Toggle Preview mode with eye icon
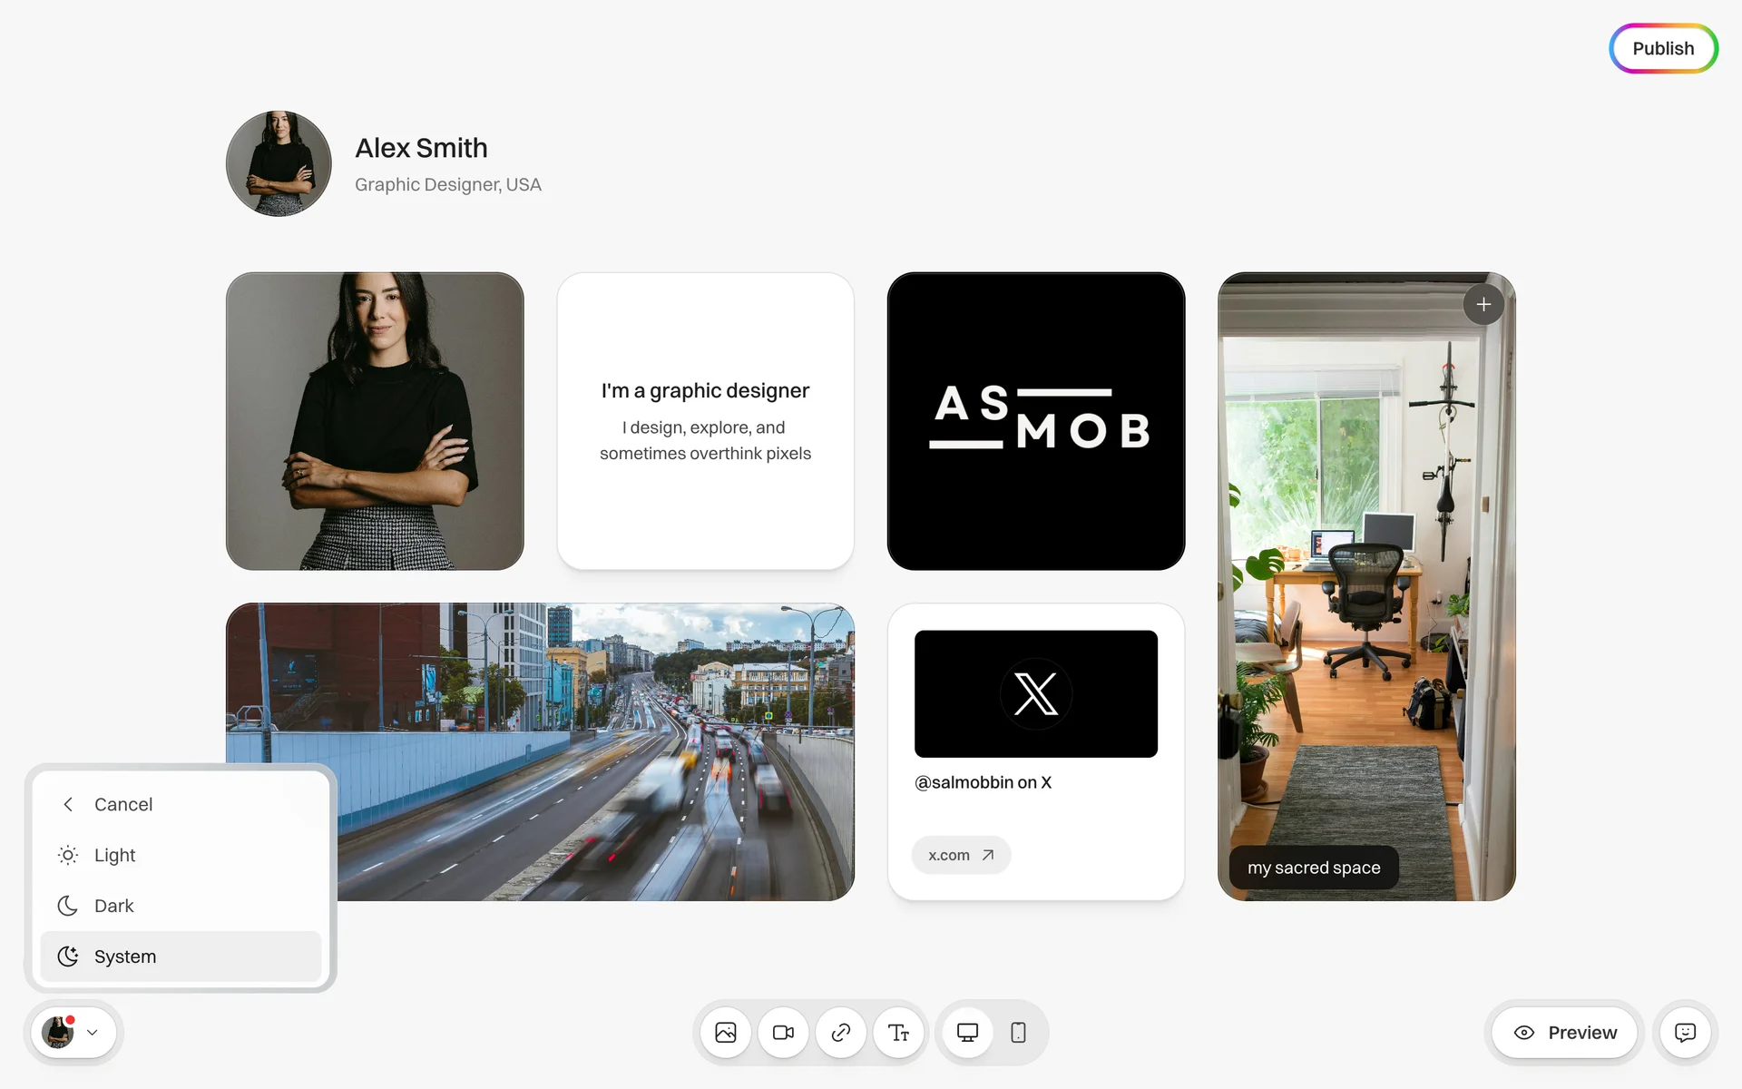The width and height of the screenshot is (1742, 1089). coord(1524,1033)
